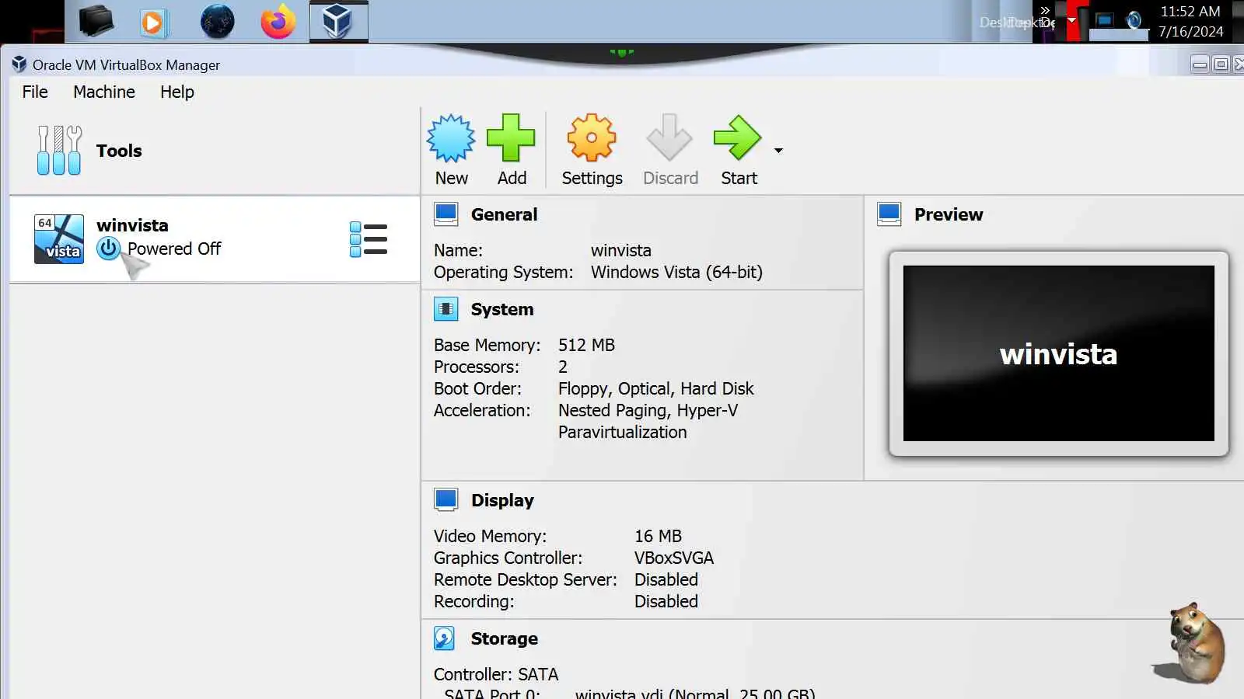The width and height of the screenshot is (1244, 699).
Task: Open the Display section header link
Action: pyautogui.click(x=502, y=500)
